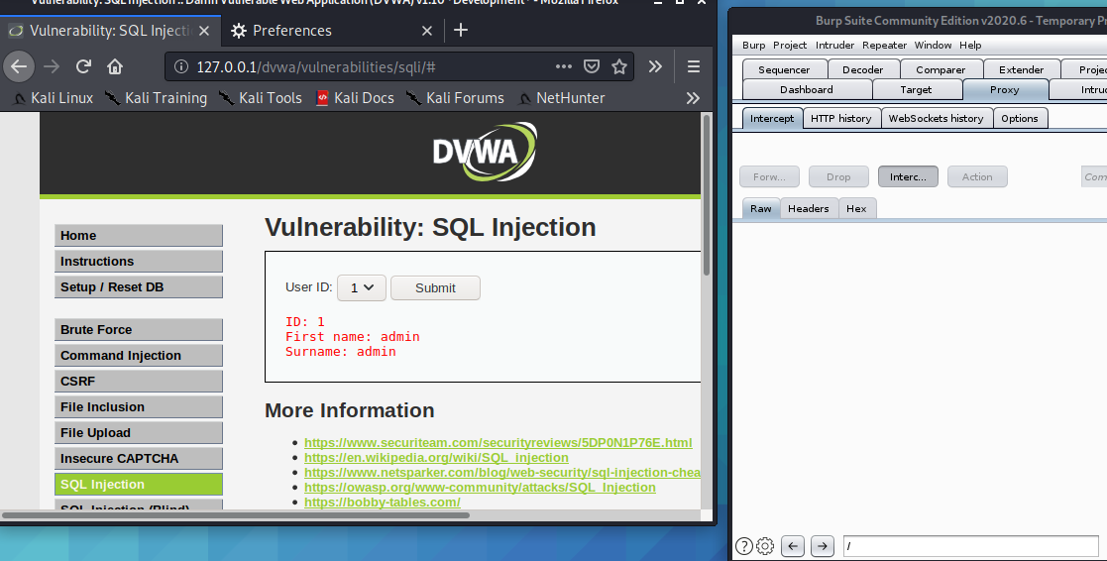This screenshot has width=1107, height=561.
Task: Open page actions three-dot menu
Action: pos(563,66)
